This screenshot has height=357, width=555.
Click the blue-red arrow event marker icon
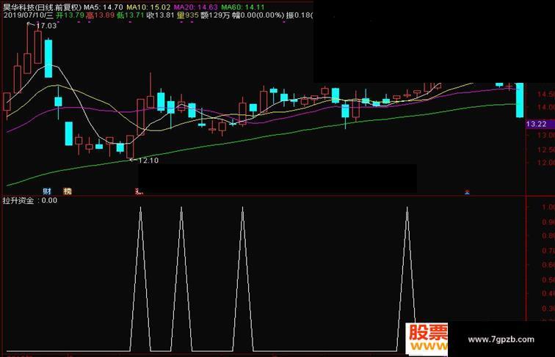click(467, 192)
